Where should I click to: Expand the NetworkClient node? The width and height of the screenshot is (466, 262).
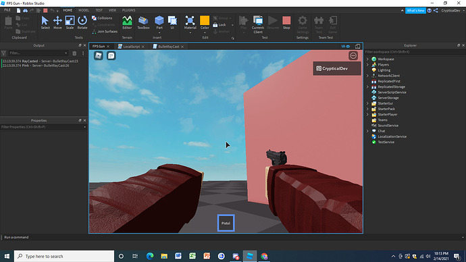[x=367, y=76]
